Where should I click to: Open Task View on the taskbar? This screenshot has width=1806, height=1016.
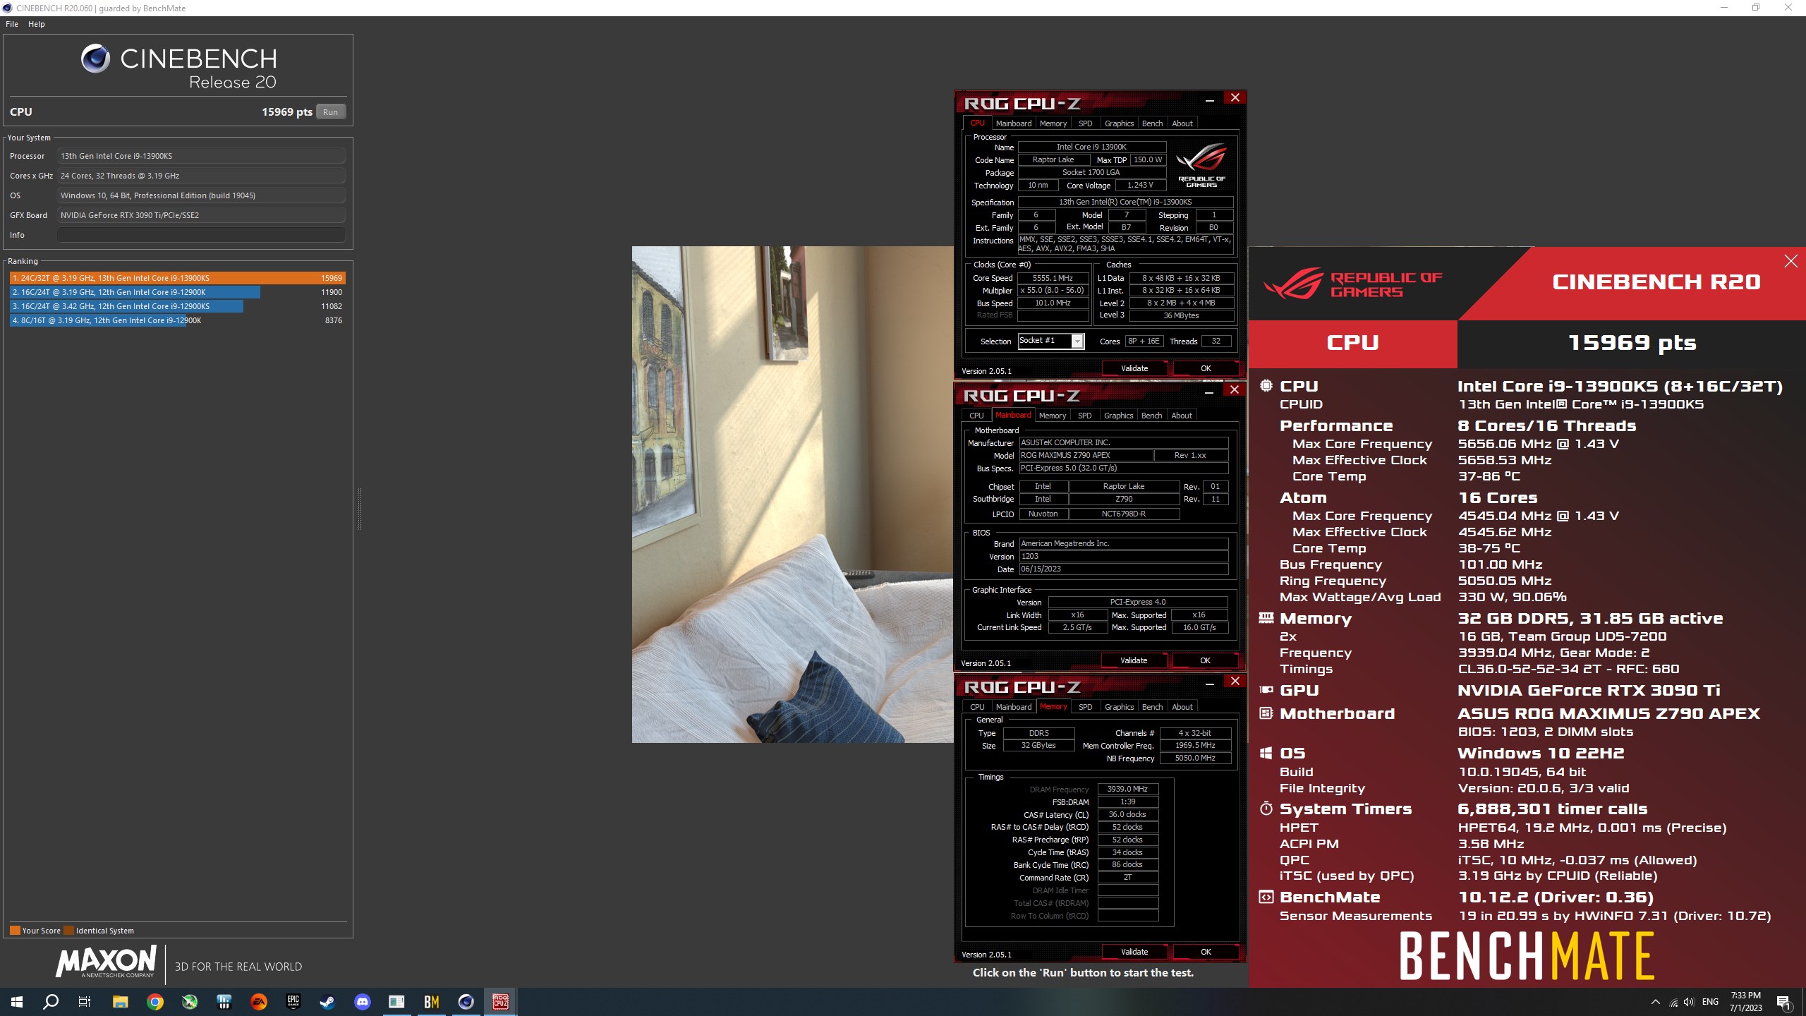point(85,1002)
